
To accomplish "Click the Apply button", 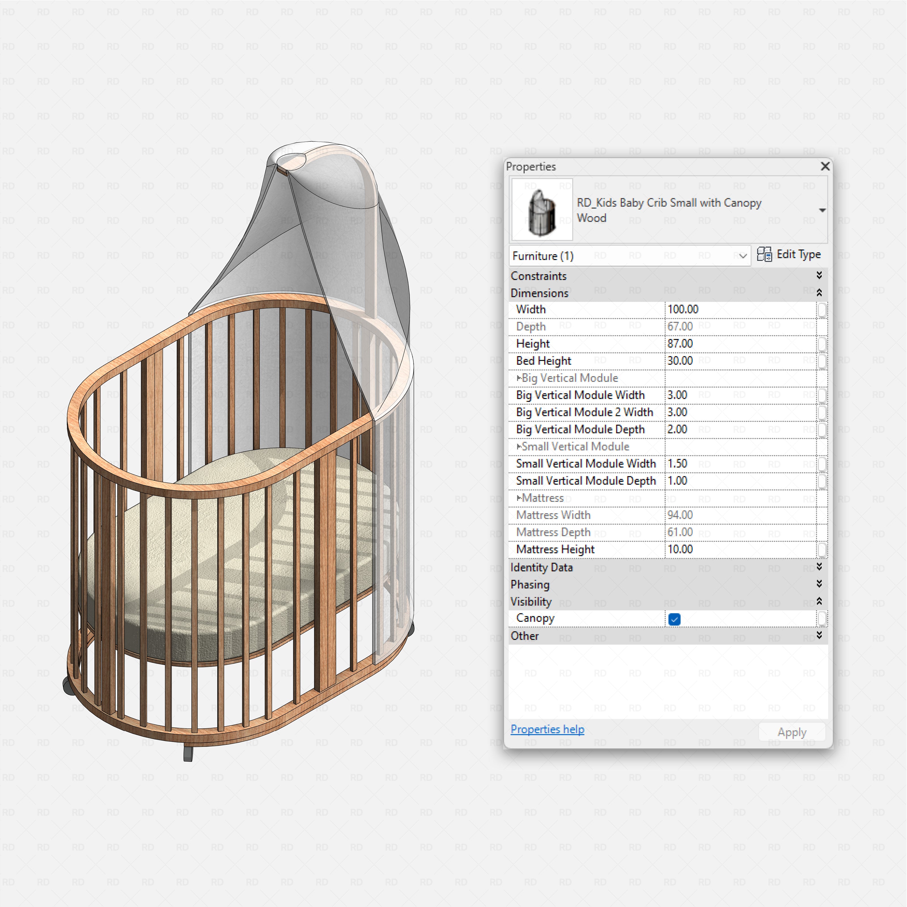I will coord(792,732).
